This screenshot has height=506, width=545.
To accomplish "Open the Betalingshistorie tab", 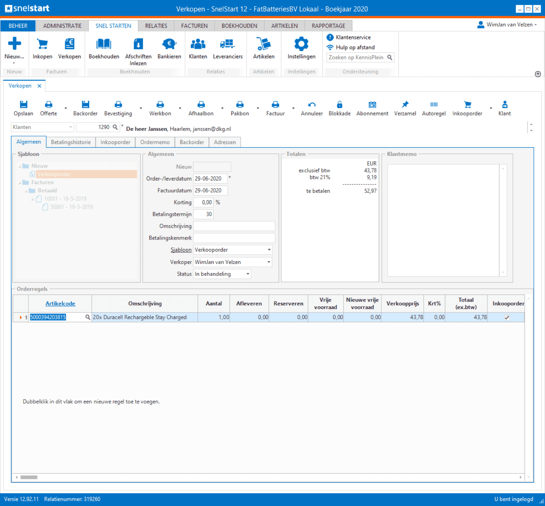I will [71, 142].
